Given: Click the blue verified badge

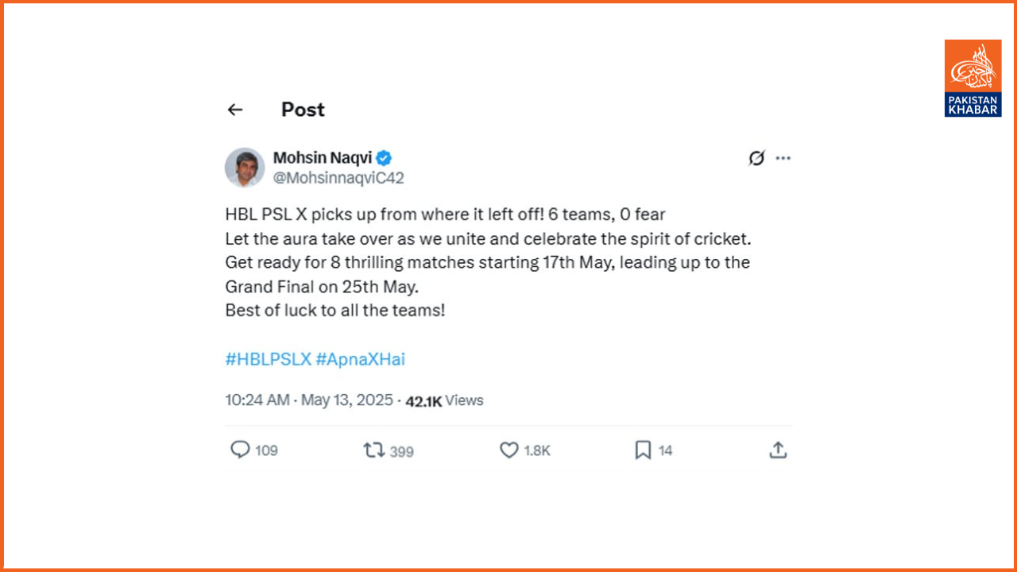Looking at the screenshot, I should tap(384, 157).
